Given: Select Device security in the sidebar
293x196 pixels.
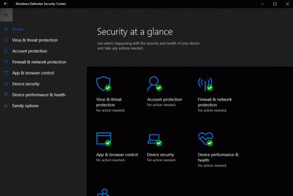Looking at the screenshot, I should (x=26, y=84).
